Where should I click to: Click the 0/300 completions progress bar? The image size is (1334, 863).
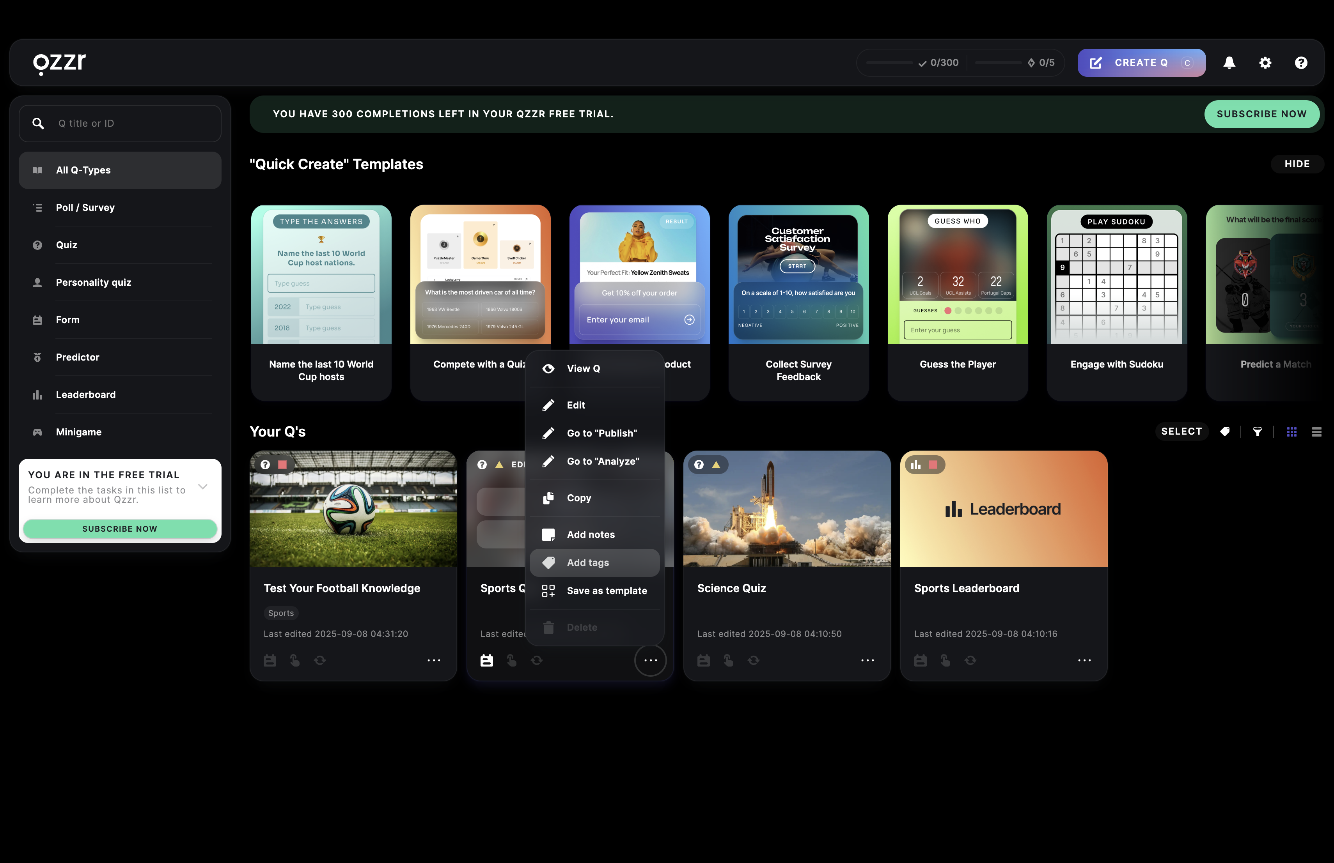coord(890,63)
